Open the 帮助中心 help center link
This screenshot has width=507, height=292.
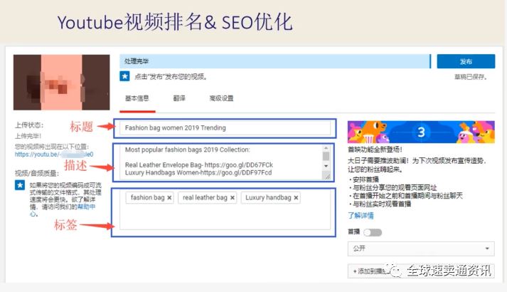click(86, 207)
